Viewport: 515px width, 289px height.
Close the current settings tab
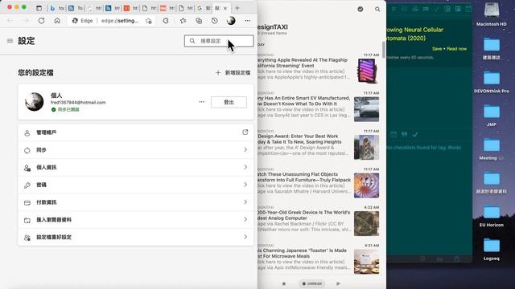[225, 8]
